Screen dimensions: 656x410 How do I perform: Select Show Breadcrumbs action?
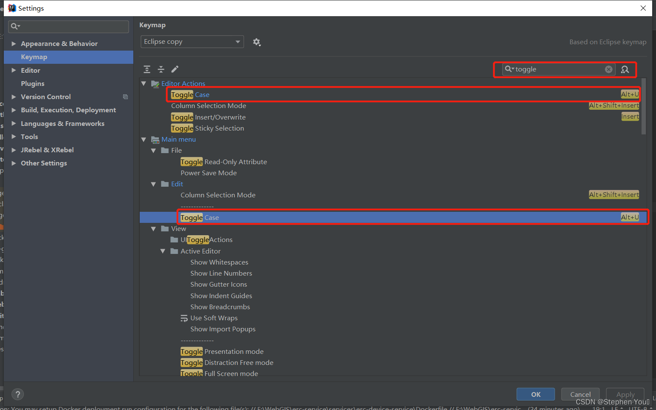pos(220,307)
